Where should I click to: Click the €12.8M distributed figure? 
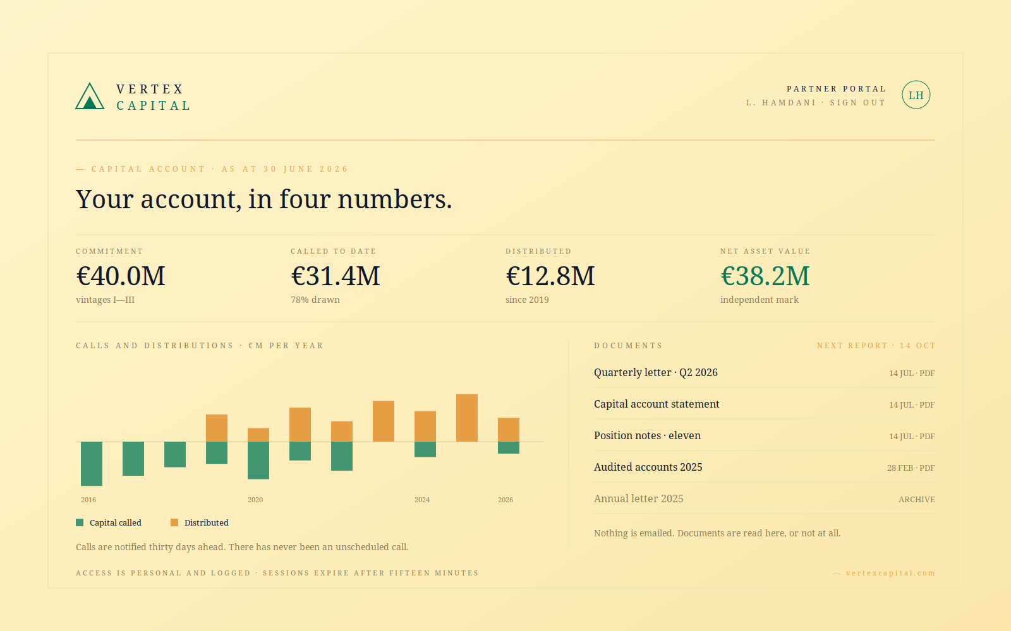click(550, 276)
